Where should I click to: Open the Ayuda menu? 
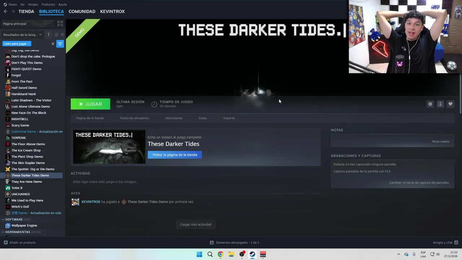click(62, 5)
